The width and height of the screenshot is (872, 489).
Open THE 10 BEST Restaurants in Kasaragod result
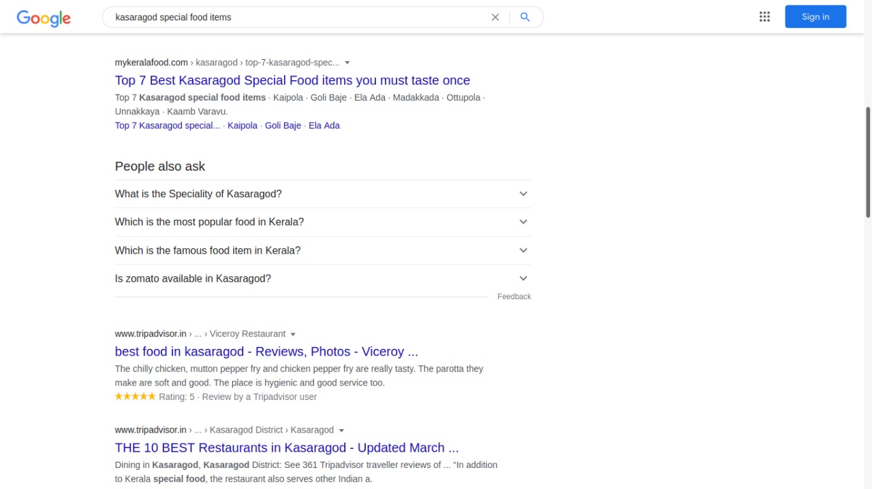pyautogui.click(x=287, y=448)
